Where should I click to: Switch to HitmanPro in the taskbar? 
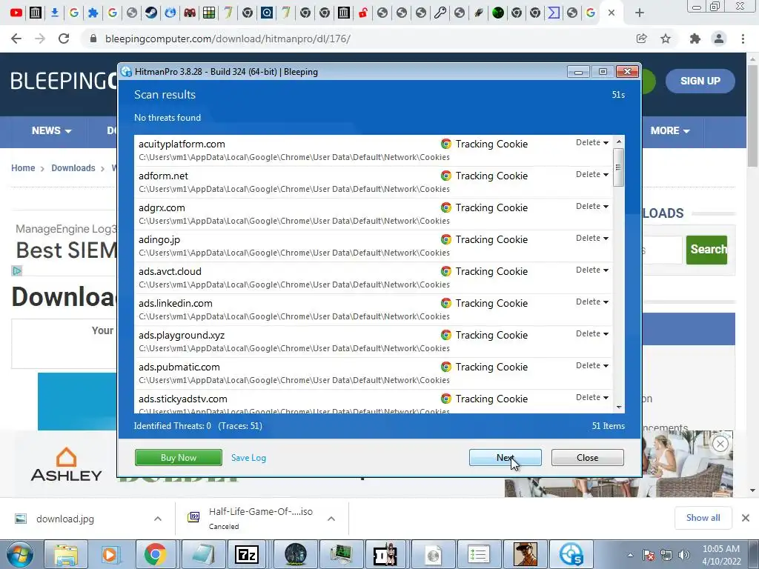[x=571, y=554]
